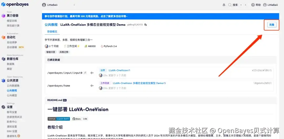
Task: Open 模型 under 数据仓库
Action: [9, 69]
